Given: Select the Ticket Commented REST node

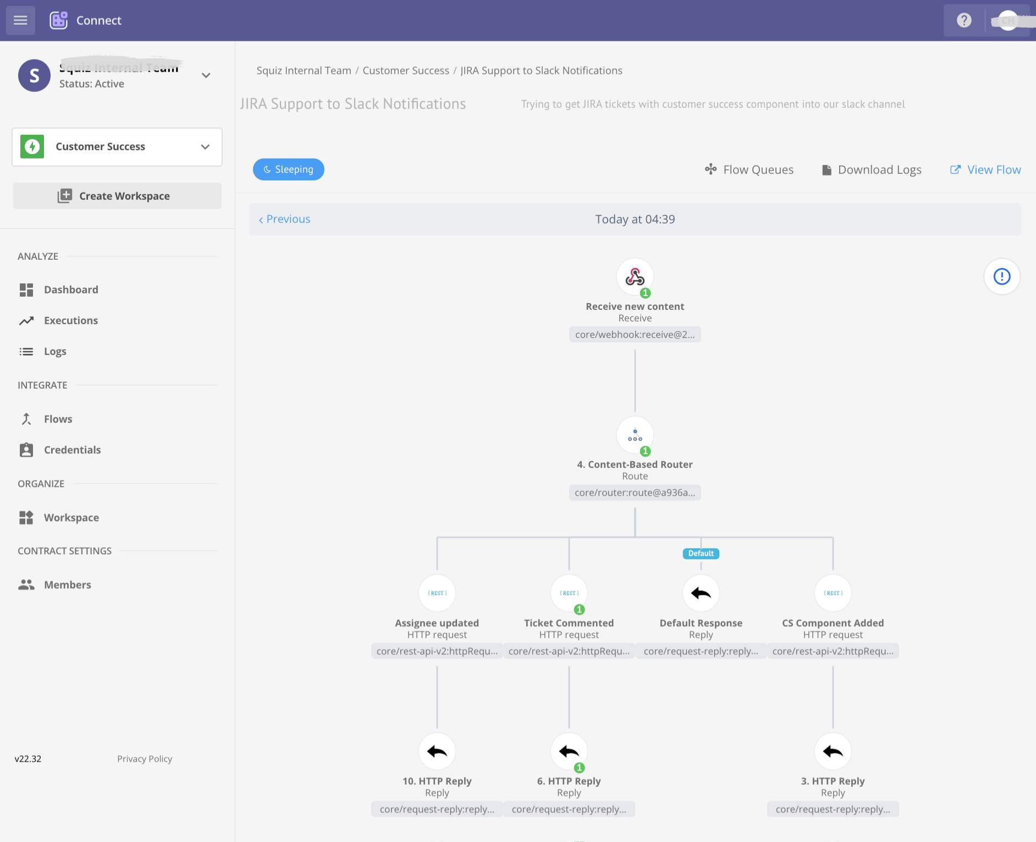Looking at the screenshot, I should pos(569,593).
